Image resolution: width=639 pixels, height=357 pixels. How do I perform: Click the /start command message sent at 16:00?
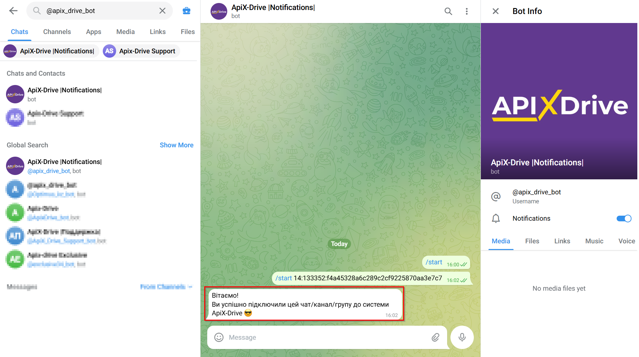point(446,263)
